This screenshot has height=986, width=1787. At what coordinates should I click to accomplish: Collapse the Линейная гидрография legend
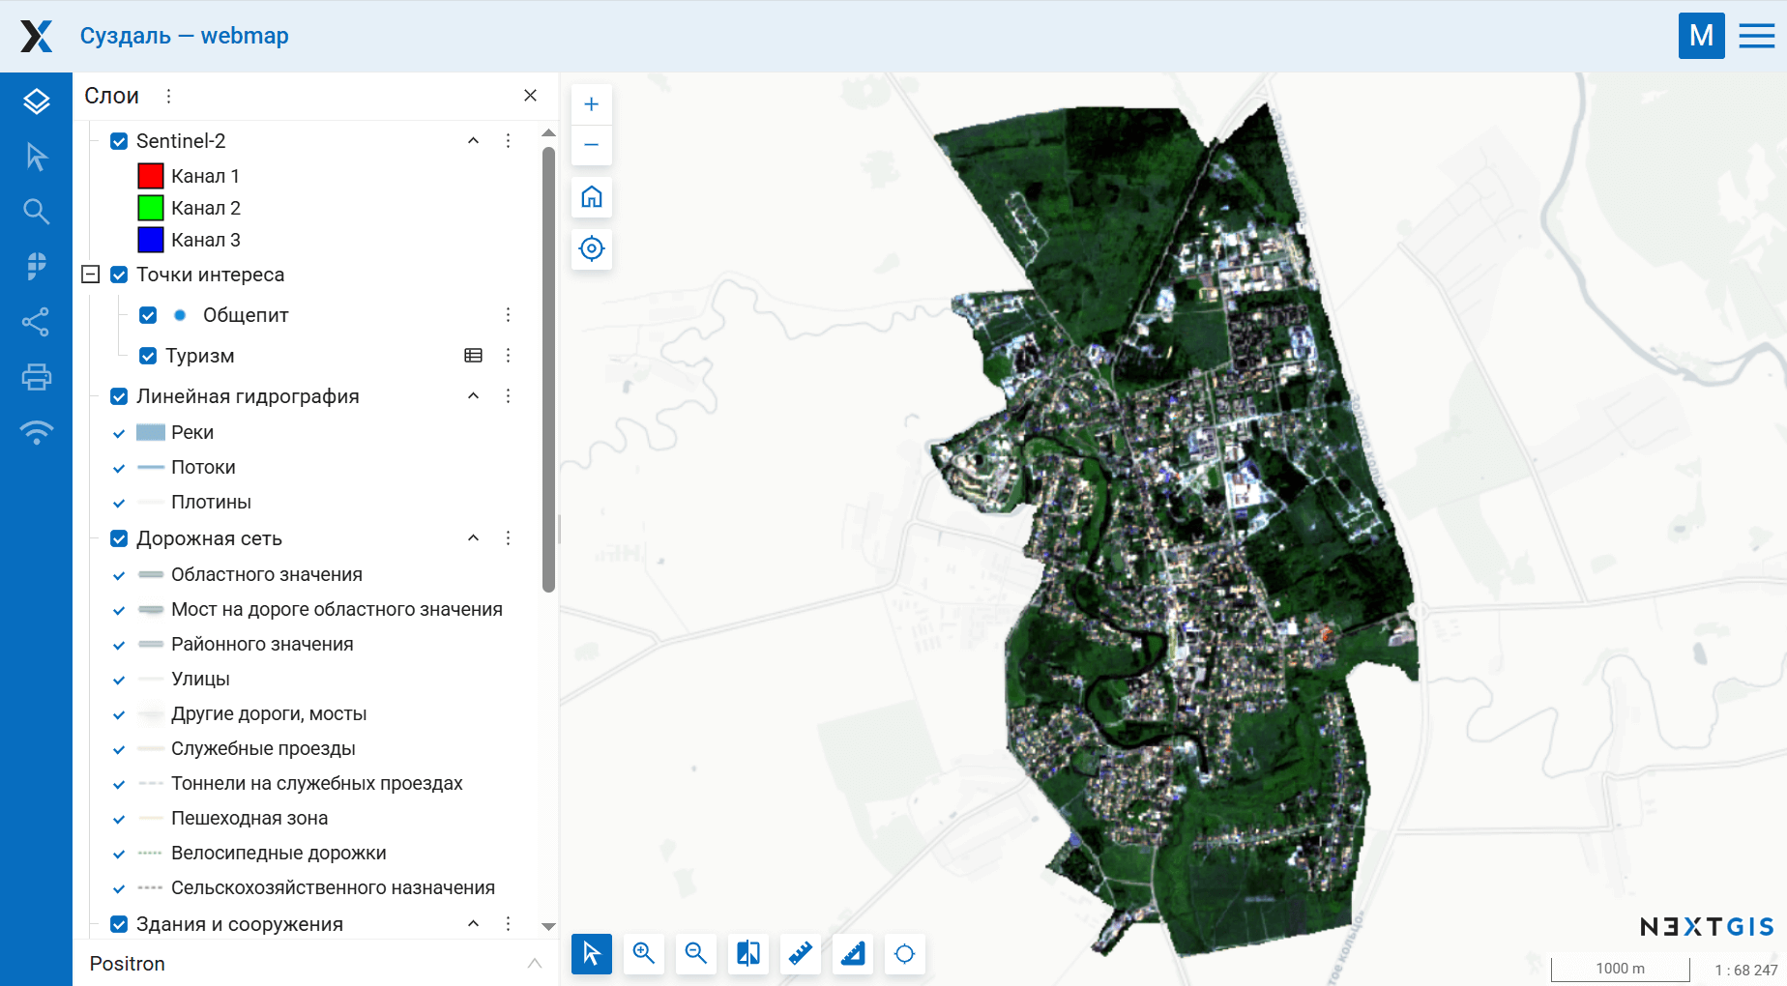point(473,395)
